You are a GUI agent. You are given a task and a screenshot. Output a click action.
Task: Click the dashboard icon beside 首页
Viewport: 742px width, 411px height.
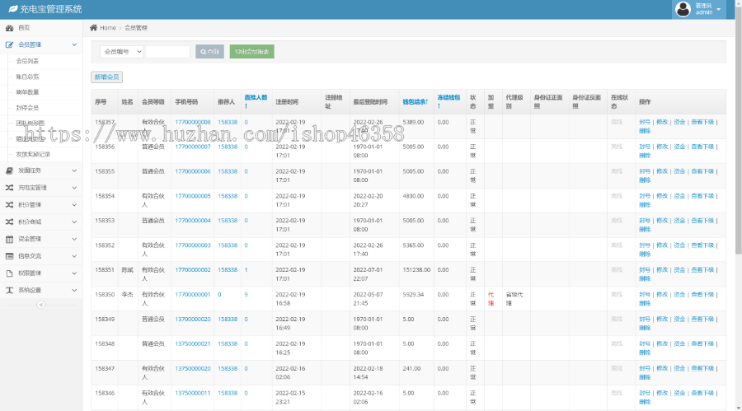(x=9, y=28)
